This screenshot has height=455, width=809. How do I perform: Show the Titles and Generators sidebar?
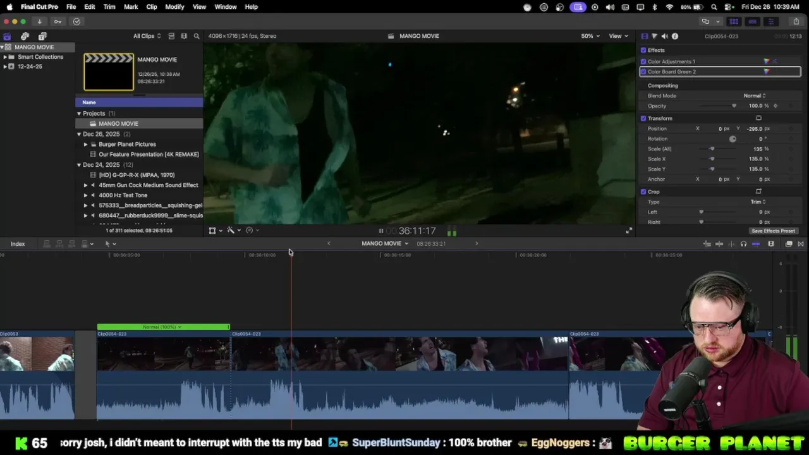click(x=42, y=36)
